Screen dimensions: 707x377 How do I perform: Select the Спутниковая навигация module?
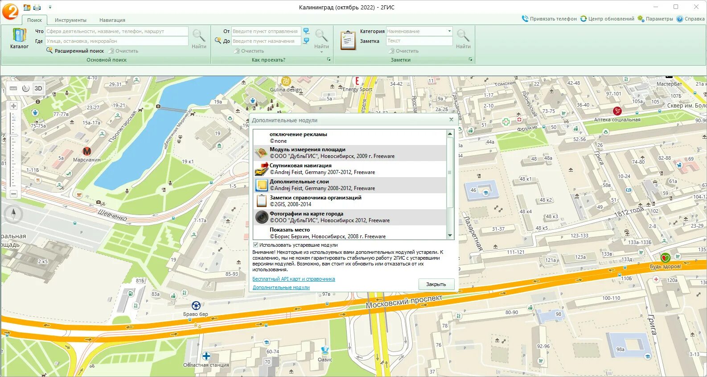pos(349,169)
